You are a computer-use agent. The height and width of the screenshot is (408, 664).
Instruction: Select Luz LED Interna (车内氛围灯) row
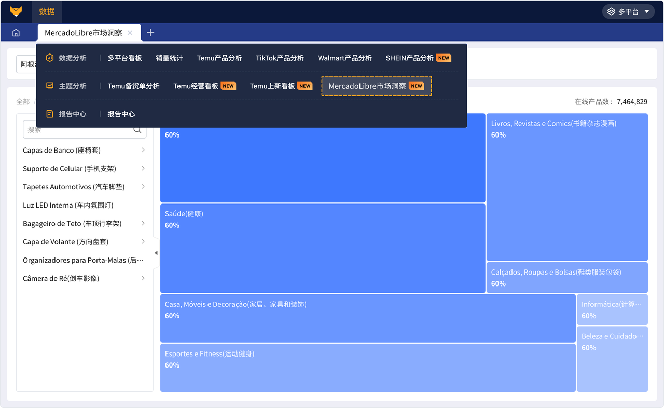pyautogui.click(x=85, y=205)
